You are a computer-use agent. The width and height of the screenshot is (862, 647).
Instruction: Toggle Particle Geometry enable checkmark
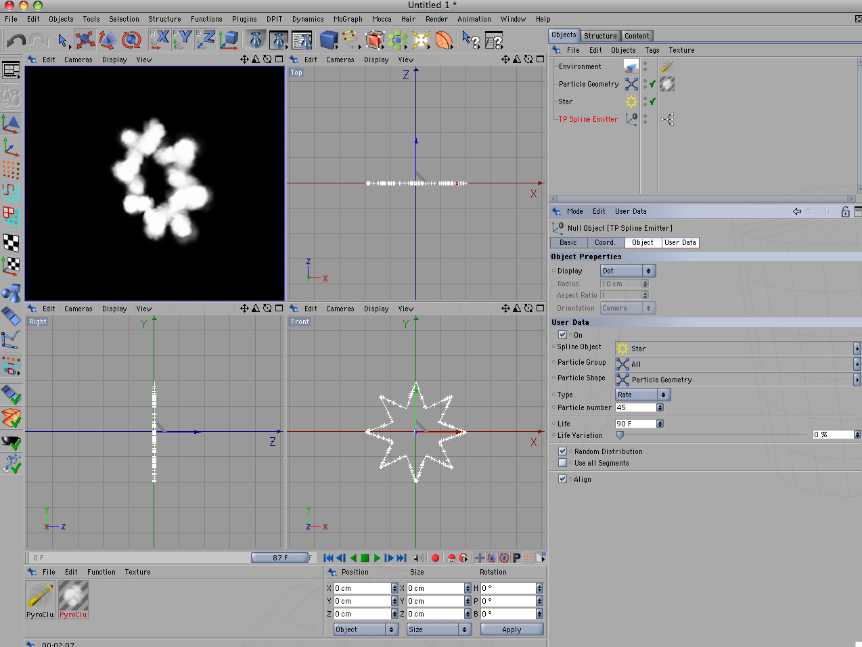point(652,84)
